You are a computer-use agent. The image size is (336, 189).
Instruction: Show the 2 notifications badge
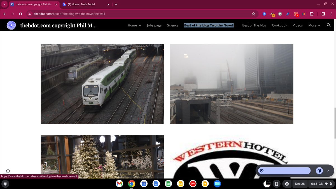287,184
